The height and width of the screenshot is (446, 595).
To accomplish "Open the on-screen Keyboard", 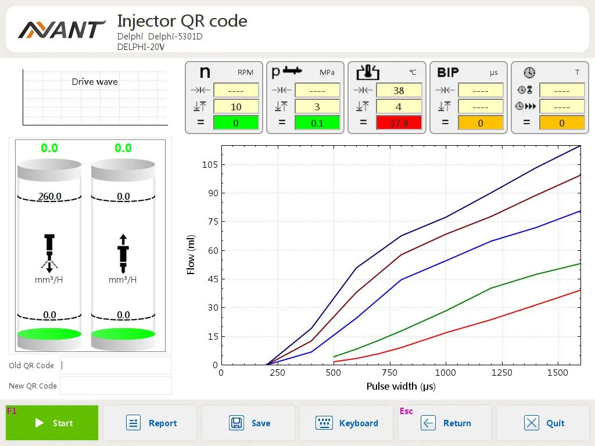I will pos(346,423).
